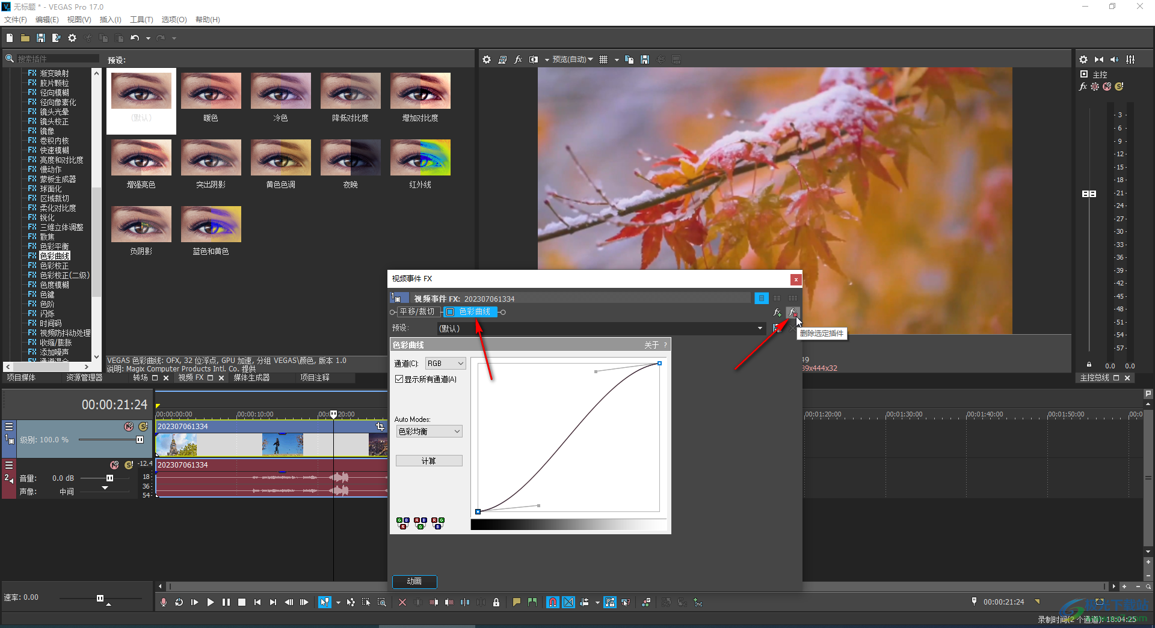Select the normal edit tool
The width and height of the screenshot is (1155, 628).
(x=325, y=602)
